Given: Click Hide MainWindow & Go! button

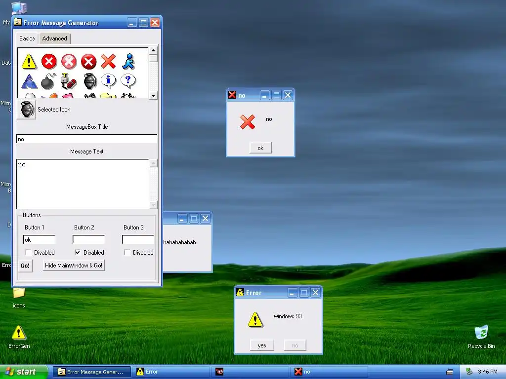Looking at the screenshot, I should pos(74,265).
